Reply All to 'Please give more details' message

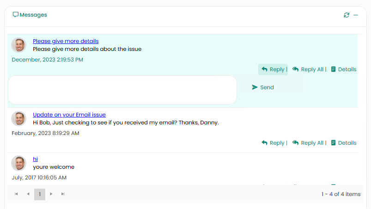tap(308, 69)
